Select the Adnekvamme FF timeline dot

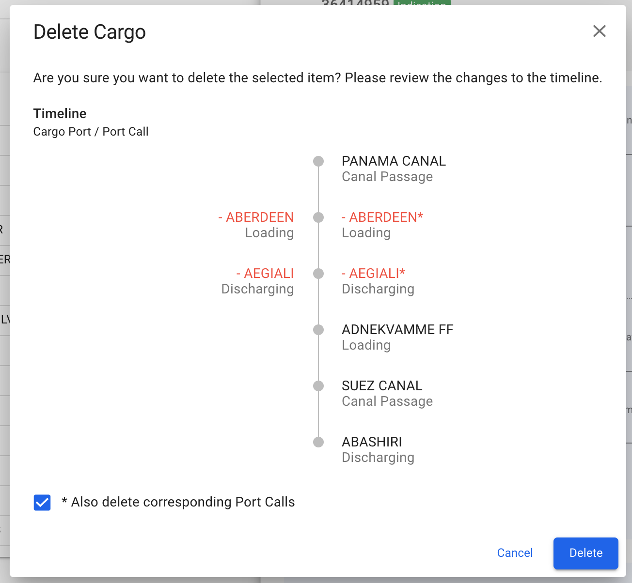(x=318, y=330)
